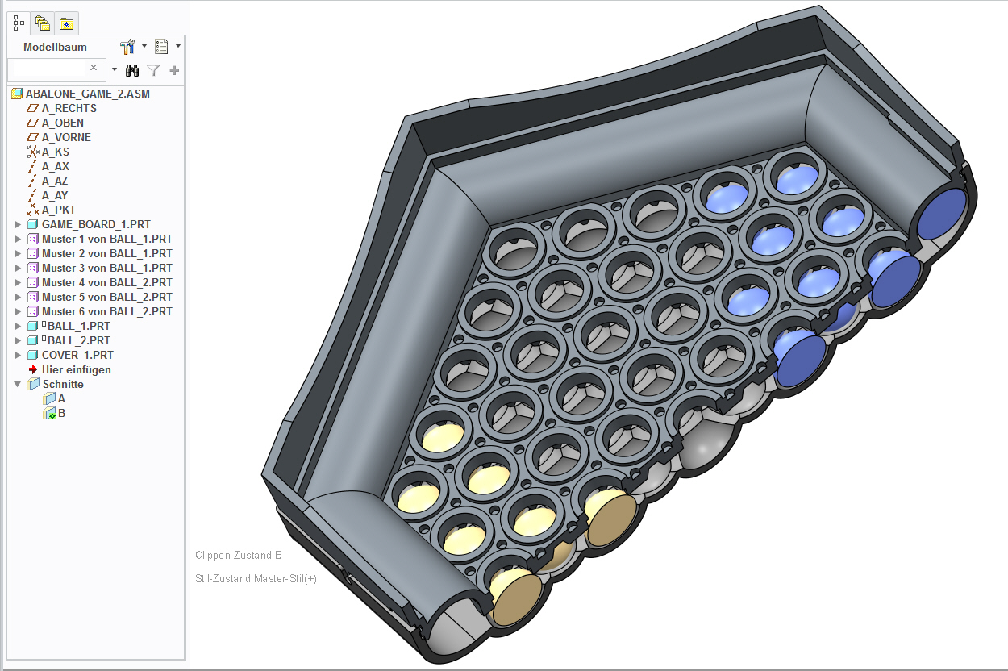1008x671 pixels.
Task: Select datum point A_PKT
Action: pos(59,210)
